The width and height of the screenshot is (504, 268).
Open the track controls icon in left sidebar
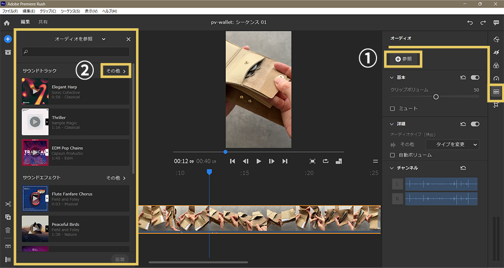point(8,246)
